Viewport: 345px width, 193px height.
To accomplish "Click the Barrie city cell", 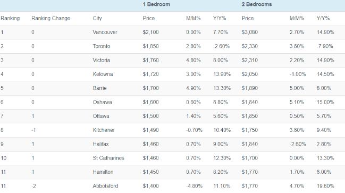I will pyautogui.click(x=99, y=88).
